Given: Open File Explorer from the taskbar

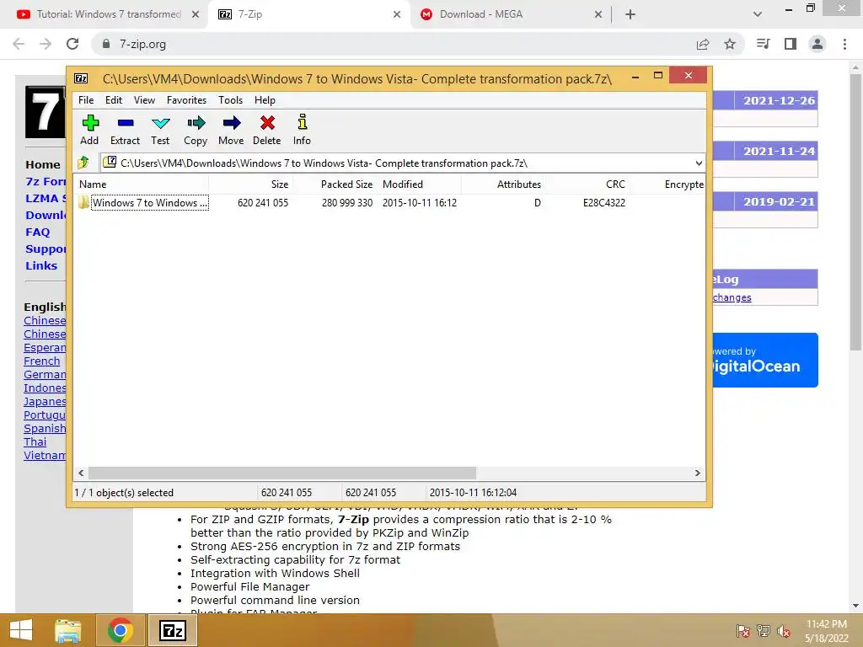Looking at the screenshot, I should [x=68, y=630].
